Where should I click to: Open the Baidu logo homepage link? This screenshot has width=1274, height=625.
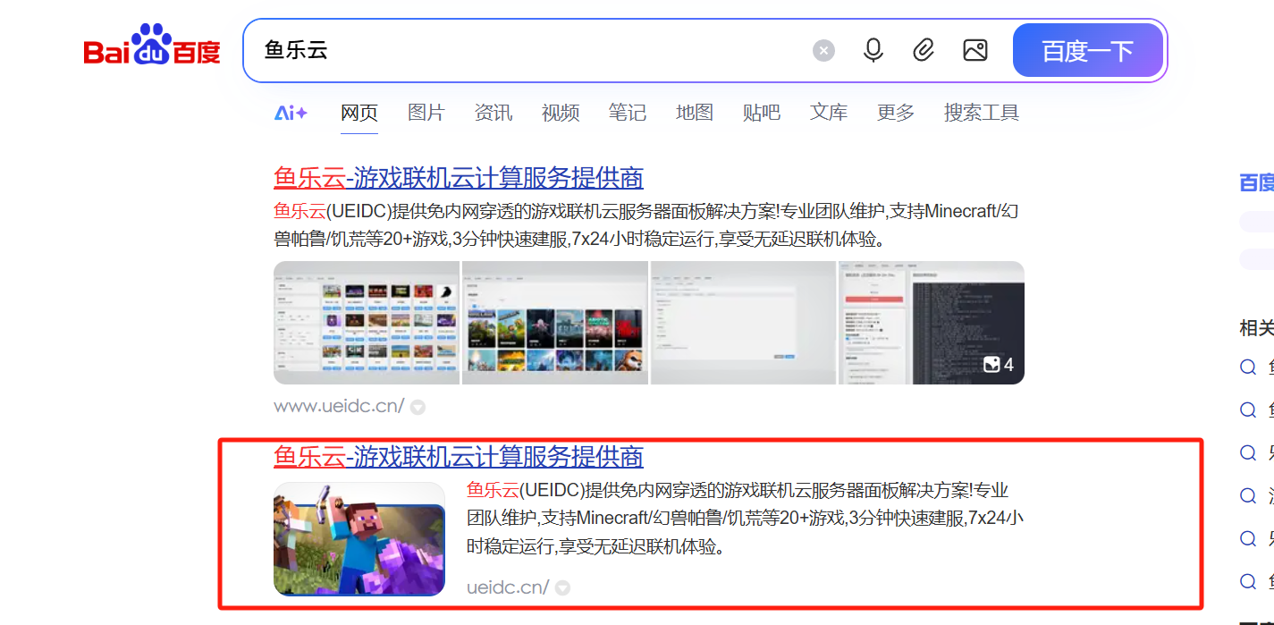pyautogui.click(x=152, y=46)
